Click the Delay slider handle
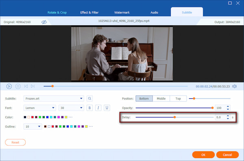The image size is (244, 161). [174, 117]
